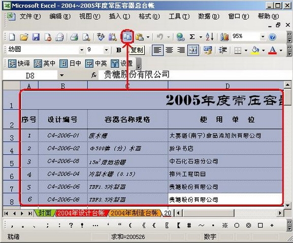Open the font color dropdown arrow

(x=281, y=50)
